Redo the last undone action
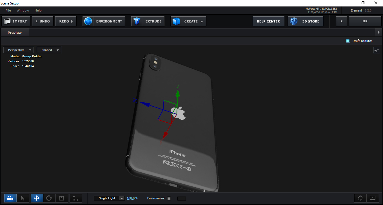 click(66, 21)
